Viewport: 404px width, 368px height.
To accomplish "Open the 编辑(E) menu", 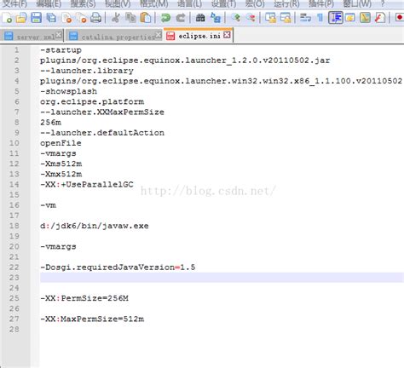I will (49, 4).
